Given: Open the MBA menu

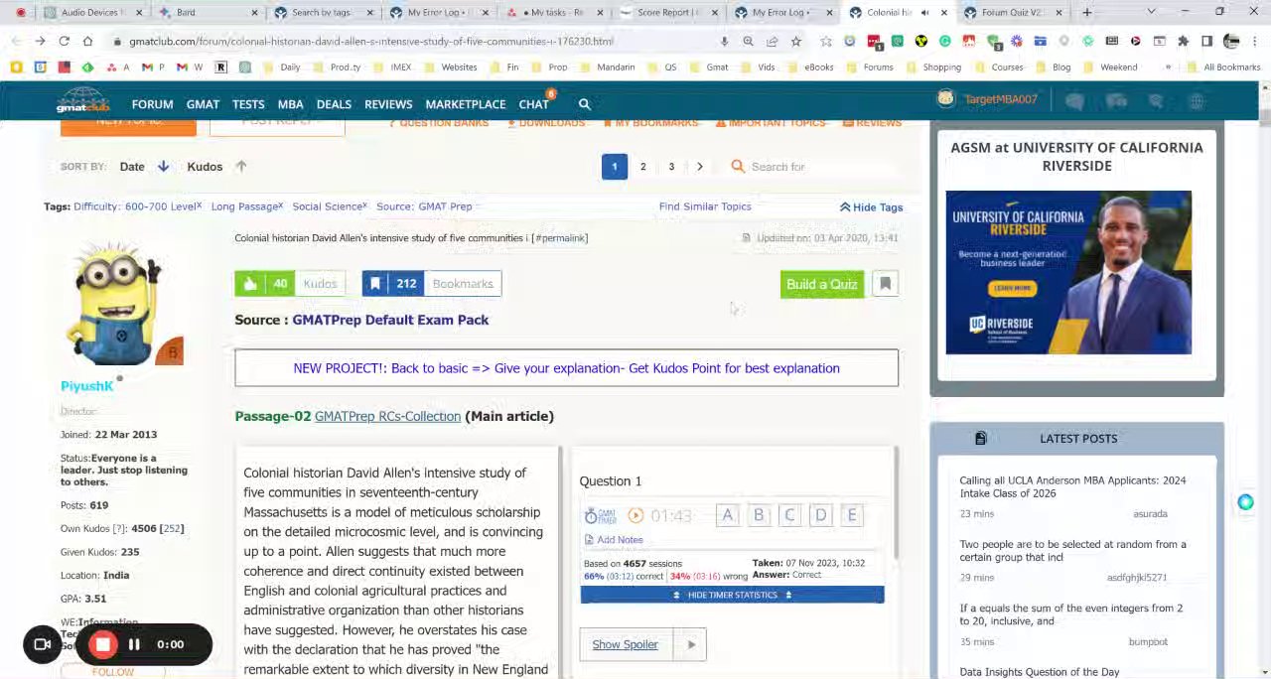Looking at the screenshot, I should (290, 104).
